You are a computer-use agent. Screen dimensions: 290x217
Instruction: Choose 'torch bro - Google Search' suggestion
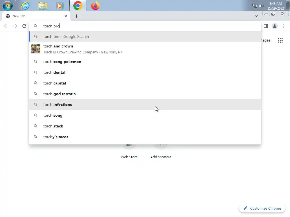pyautogui.click(x=145, y=36)
